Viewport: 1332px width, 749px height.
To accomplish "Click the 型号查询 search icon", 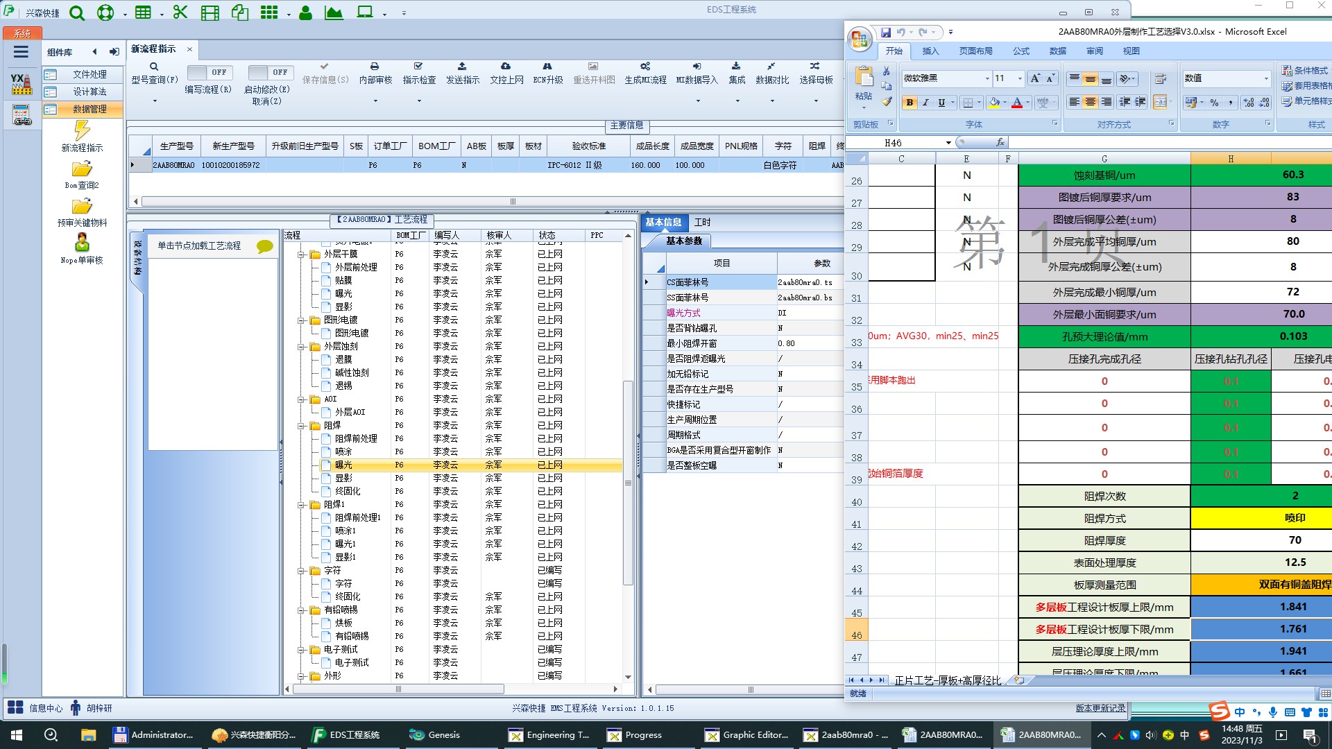I will coord(154,67).
